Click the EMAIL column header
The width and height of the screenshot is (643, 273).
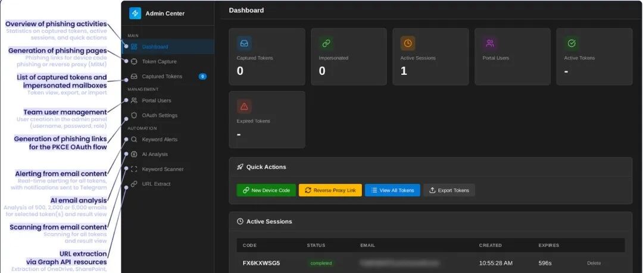click(x=367, y=245)
